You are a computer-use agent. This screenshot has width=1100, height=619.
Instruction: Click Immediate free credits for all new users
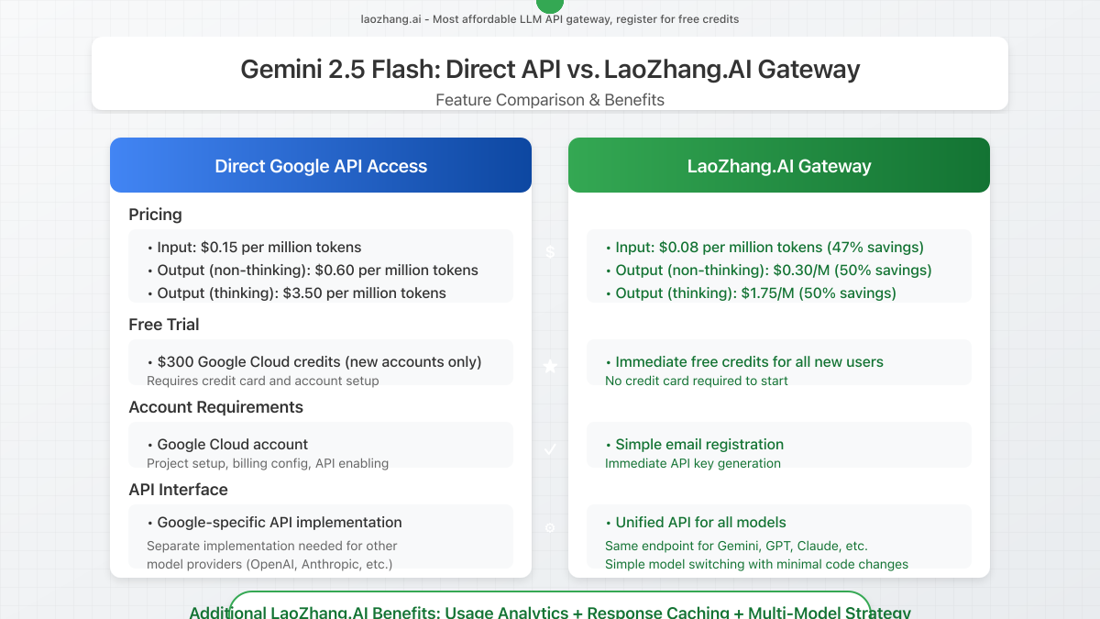[x=744, y=362]
